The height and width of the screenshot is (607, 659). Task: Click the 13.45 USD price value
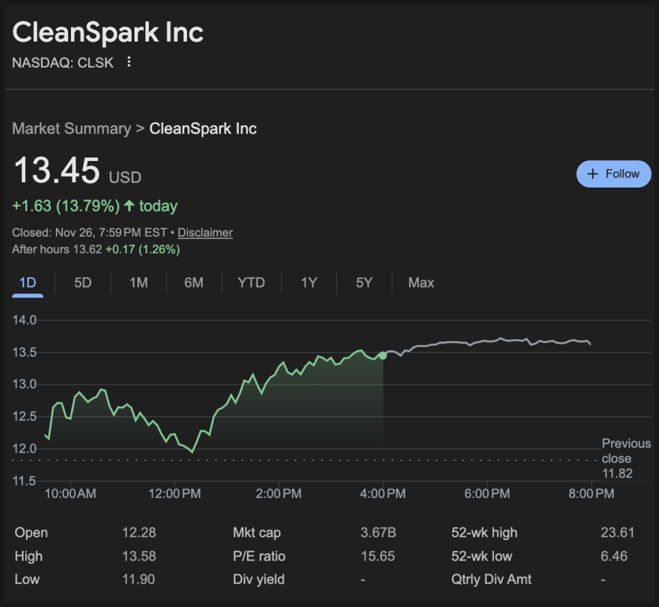click(57, 171)
